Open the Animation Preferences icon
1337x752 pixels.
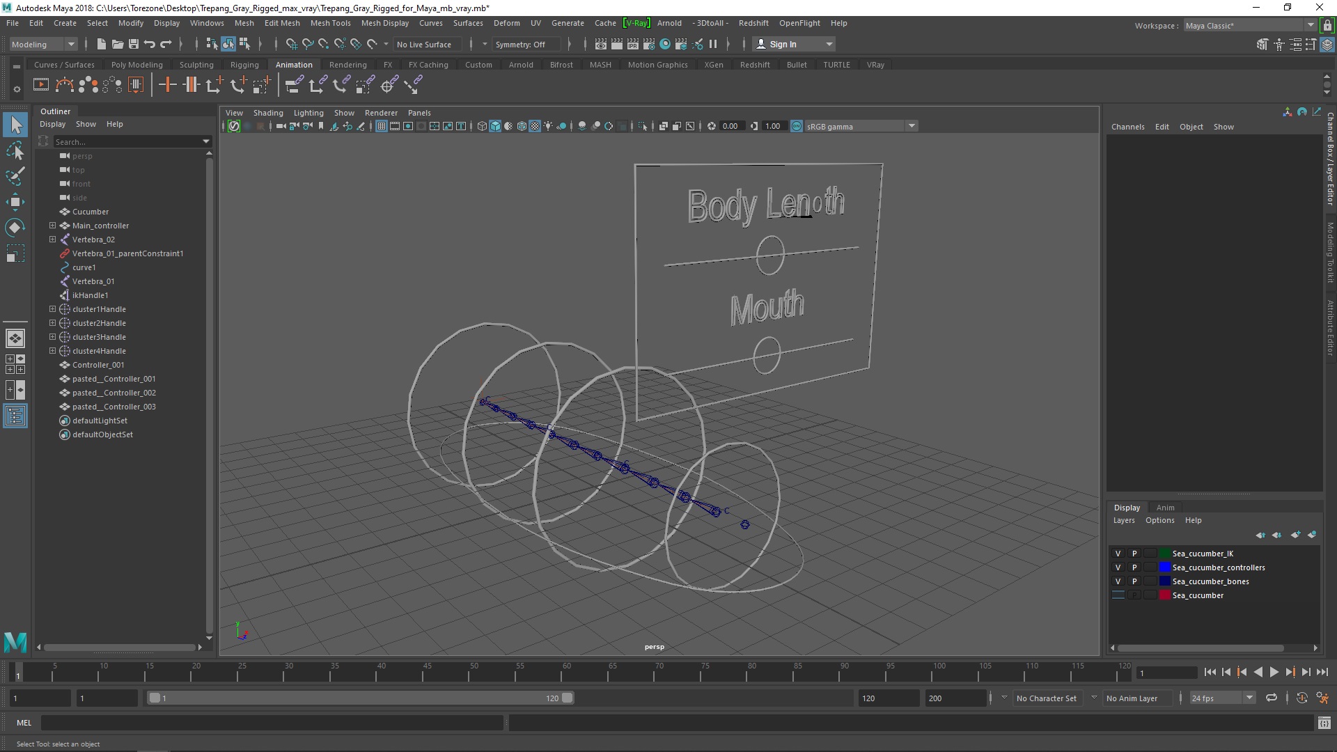1322,698
